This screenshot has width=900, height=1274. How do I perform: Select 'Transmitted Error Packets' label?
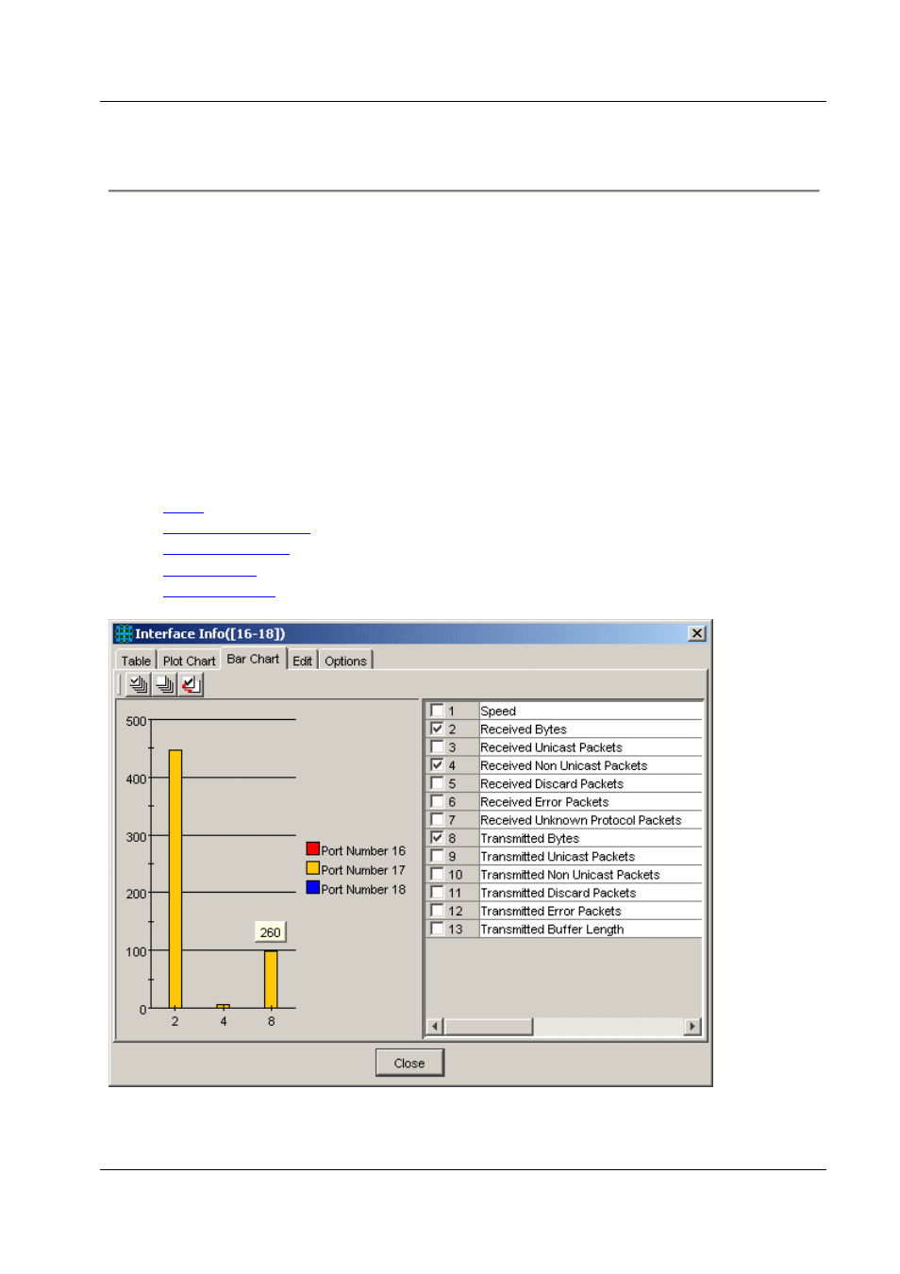[551, 912]
